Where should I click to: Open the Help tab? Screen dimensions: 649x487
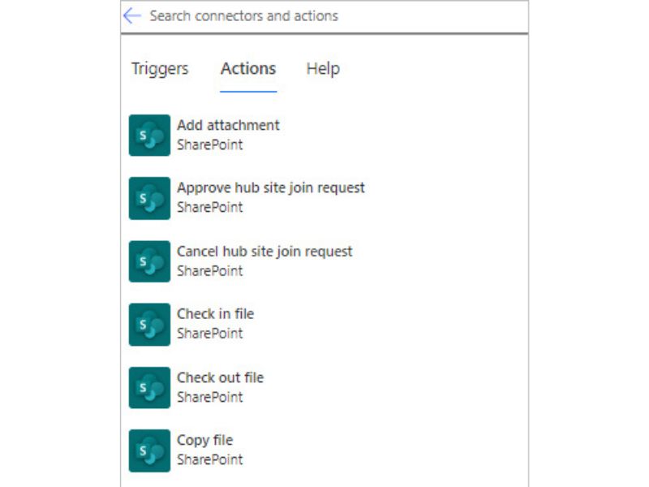pos(323,69)
